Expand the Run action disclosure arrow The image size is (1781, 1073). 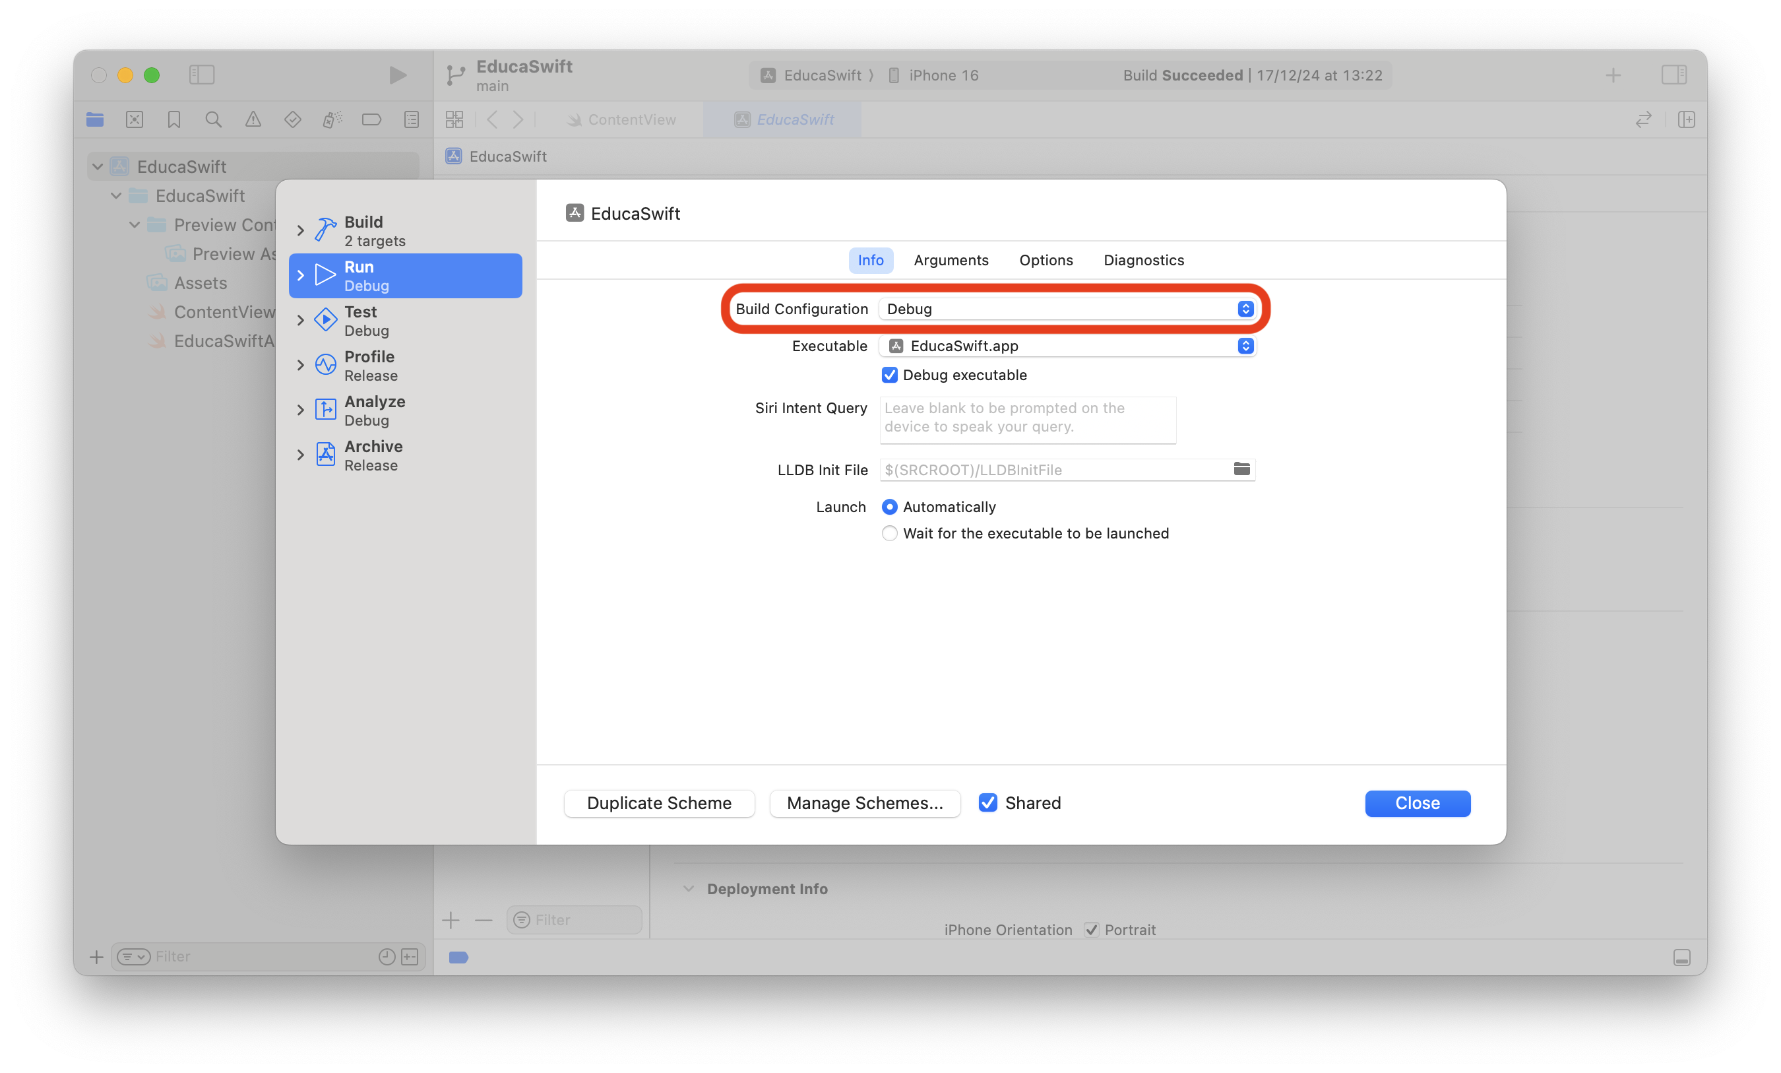pyautogui.click(x=301, y=275)
